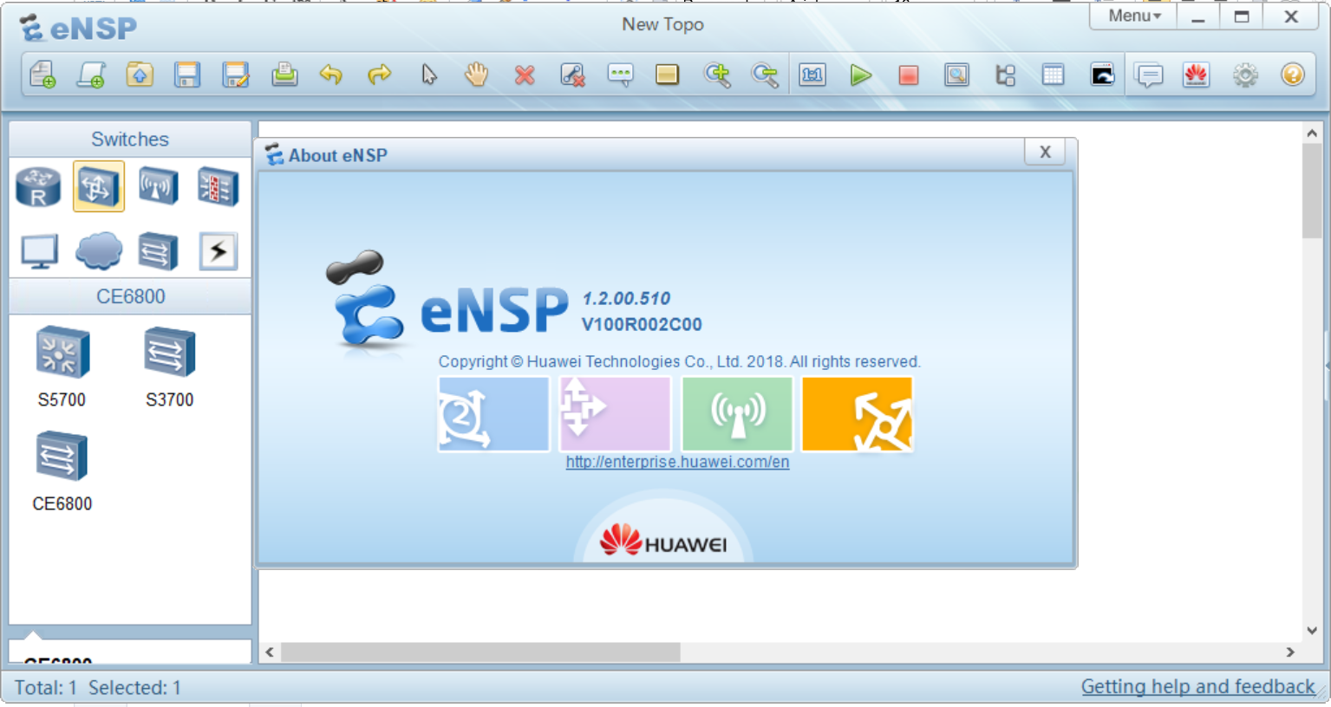This screenshot has width=1331, height=707.
Task: Select the Cloud device category
Action: tap(99, 251)
